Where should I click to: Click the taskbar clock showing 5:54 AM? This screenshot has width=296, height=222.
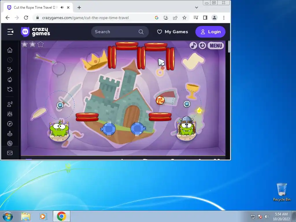[281, 216]
